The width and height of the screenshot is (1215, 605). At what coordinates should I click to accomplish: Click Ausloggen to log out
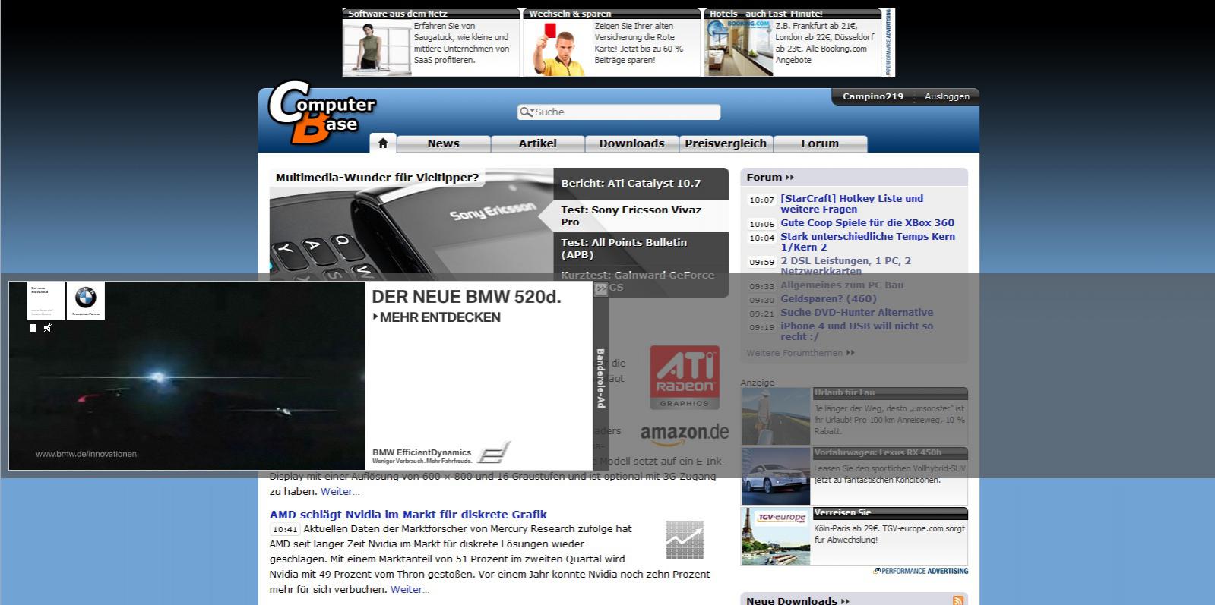[x=947, y=96]
